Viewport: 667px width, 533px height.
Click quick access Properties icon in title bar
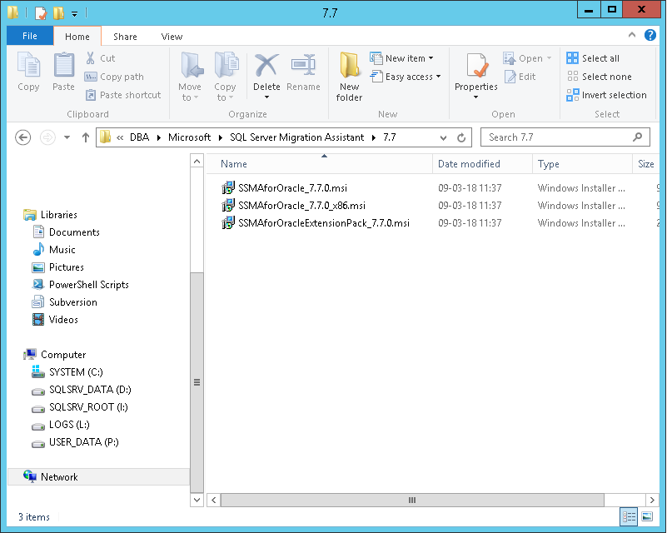tap(41, 13)
